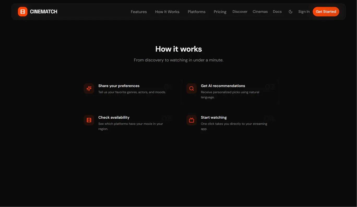Click the CINEMATCH brand name
Viewport: 357px width, 207px height.
coord(44,11)
